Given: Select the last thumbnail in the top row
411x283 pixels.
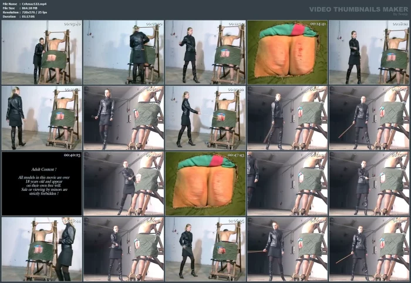Looking at the screenshot, I should (369, 52).
